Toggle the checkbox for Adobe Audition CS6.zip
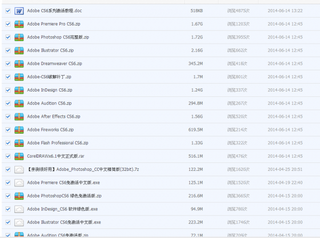320x238 pixels. 7,103
